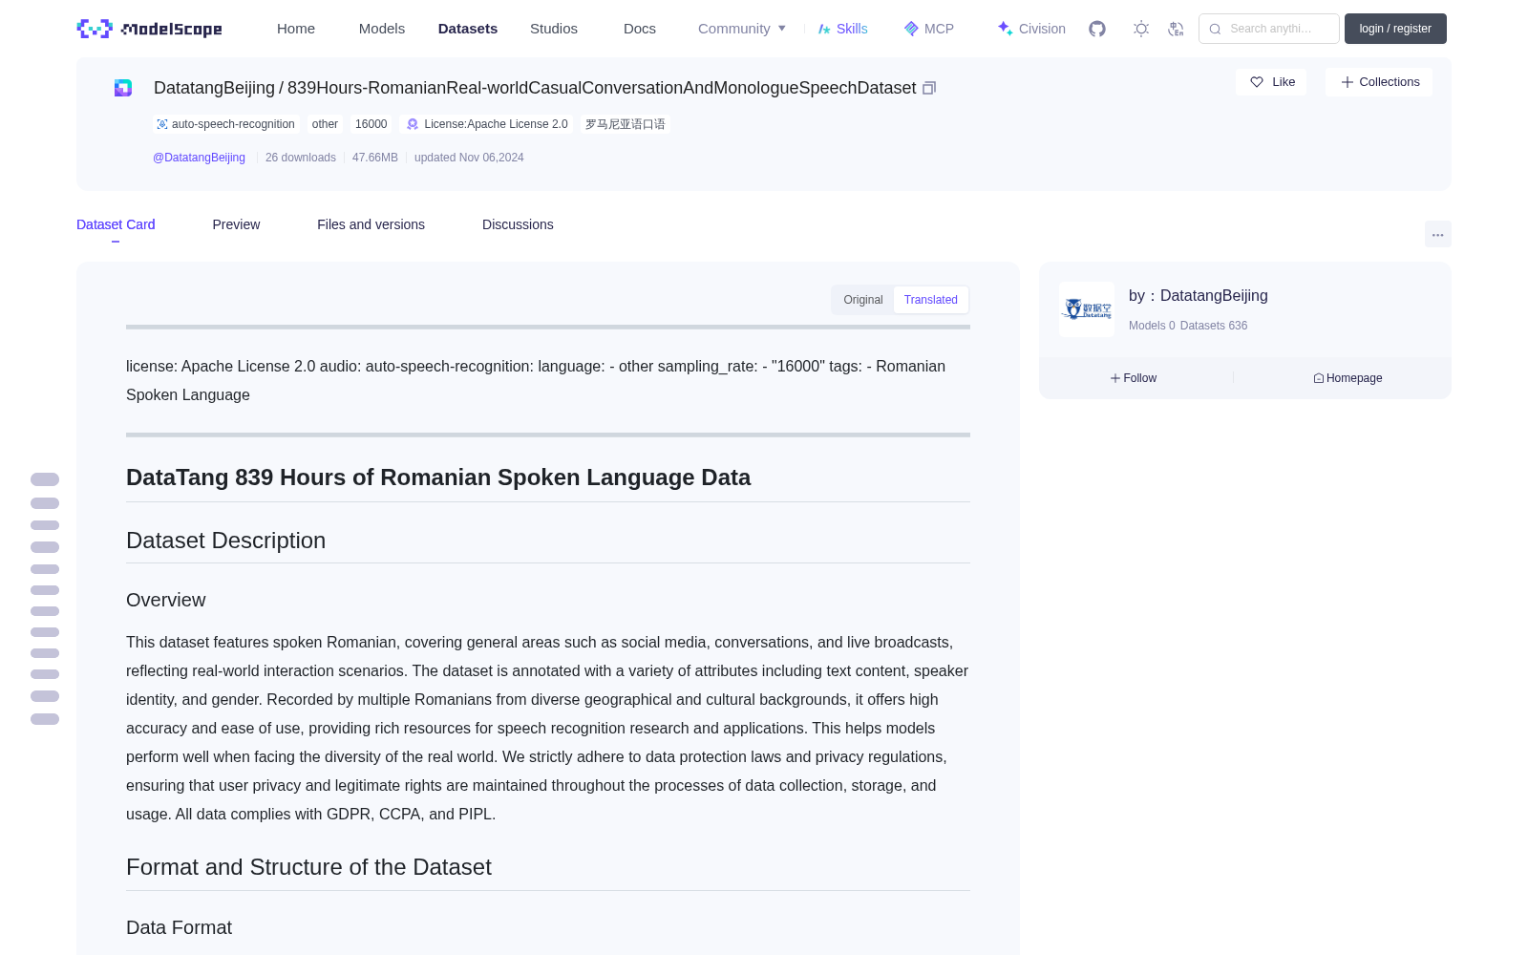Toggle the light/dark theme sun icon

pyautogui.click(x=1141, y=29)
